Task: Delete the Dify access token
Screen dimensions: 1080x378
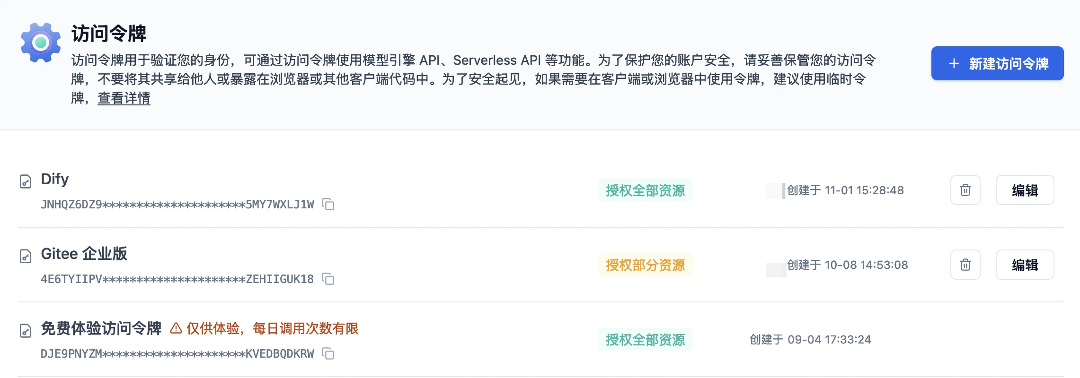Action: point(965,190)
